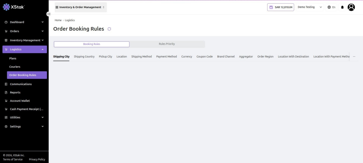The image size is (363, 163).
Task: Show more tabs via the ellipsis icon
Action: (354, 57)
